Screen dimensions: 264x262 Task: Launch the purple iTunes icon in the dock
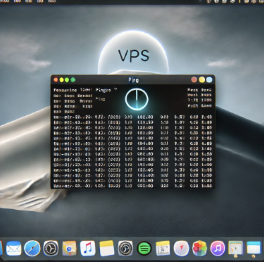point(218,249)
